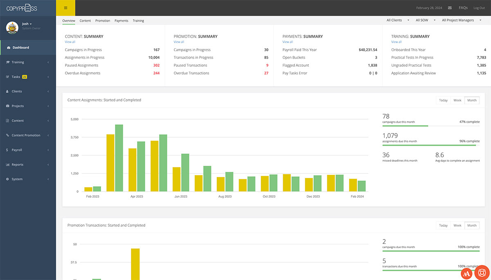Select the Overview tab
This screenshot has width=491, height=280.
coord(69,20)
